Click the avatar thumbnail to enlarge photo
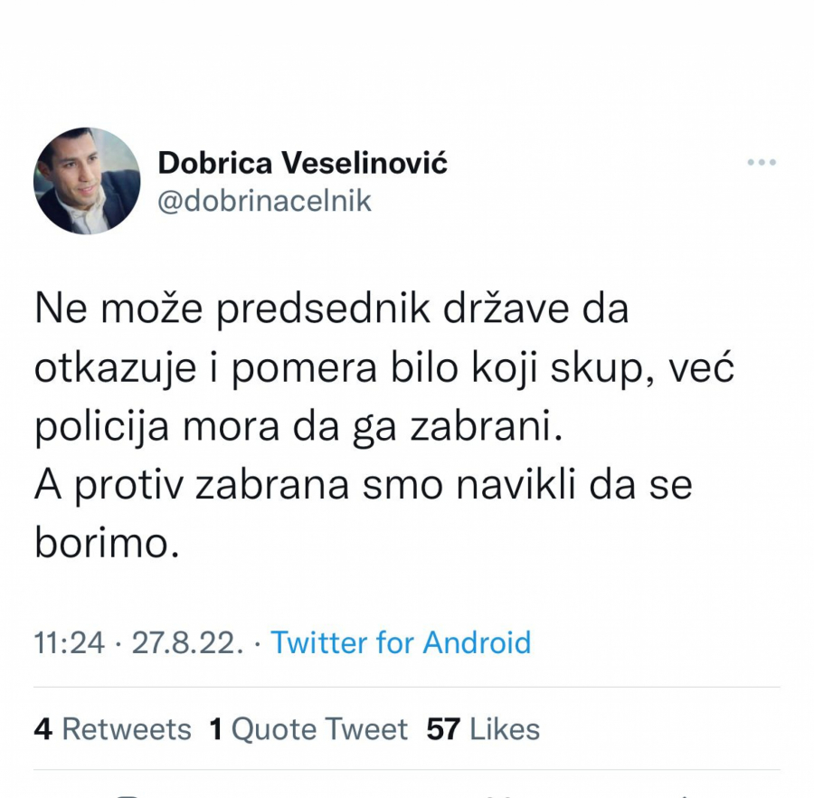 click(87, 181)
